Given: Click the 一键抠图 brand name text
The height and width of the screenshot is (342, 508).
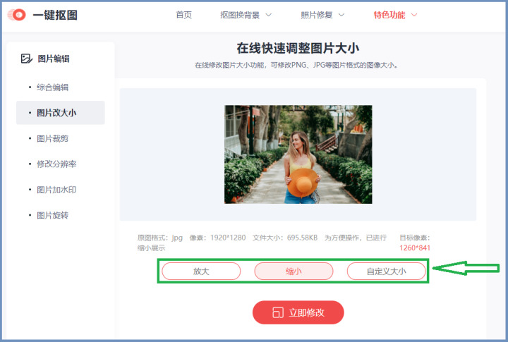Looking at the screenshot, I should click(55, 16).
